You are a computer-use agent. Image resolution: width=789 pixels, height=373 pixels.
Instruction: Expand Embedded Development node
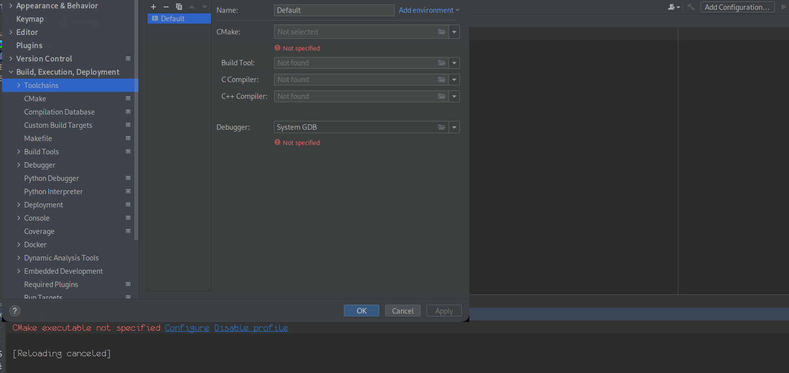point(19,271)
